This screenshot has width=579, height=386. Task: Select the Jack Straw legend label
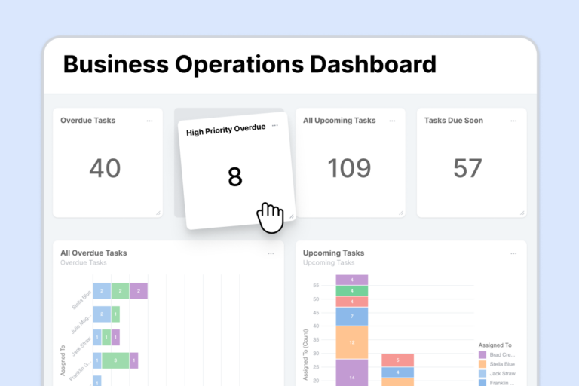pyautogui.click(x=502, y=373)
